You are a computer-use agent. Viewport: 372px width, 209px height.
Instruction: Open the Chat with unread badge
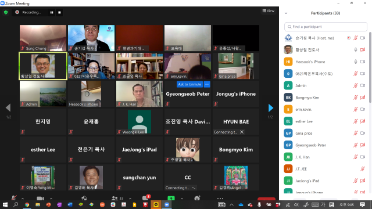[145, 198]
